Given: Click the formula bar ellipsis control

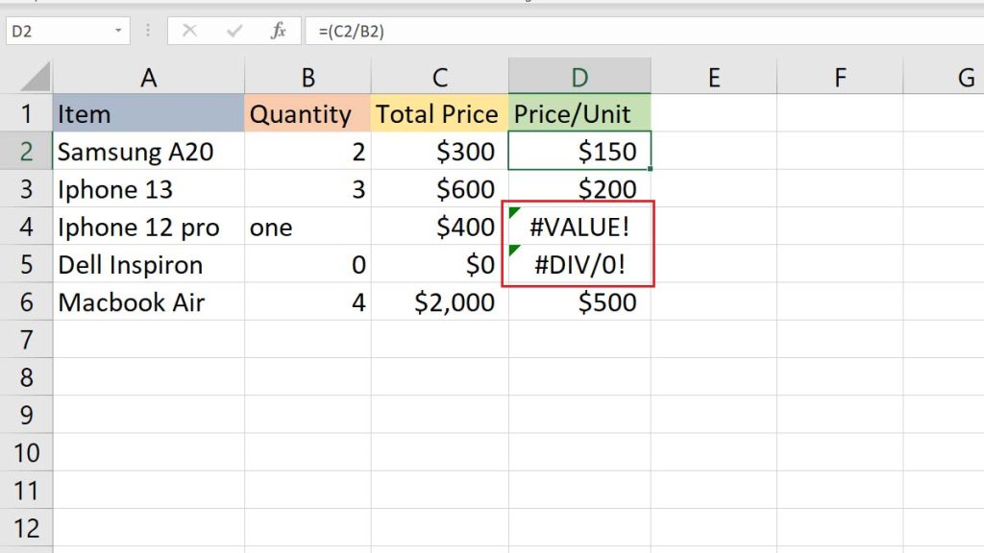Looking at the screenshot, I should (x=146, y=30).
